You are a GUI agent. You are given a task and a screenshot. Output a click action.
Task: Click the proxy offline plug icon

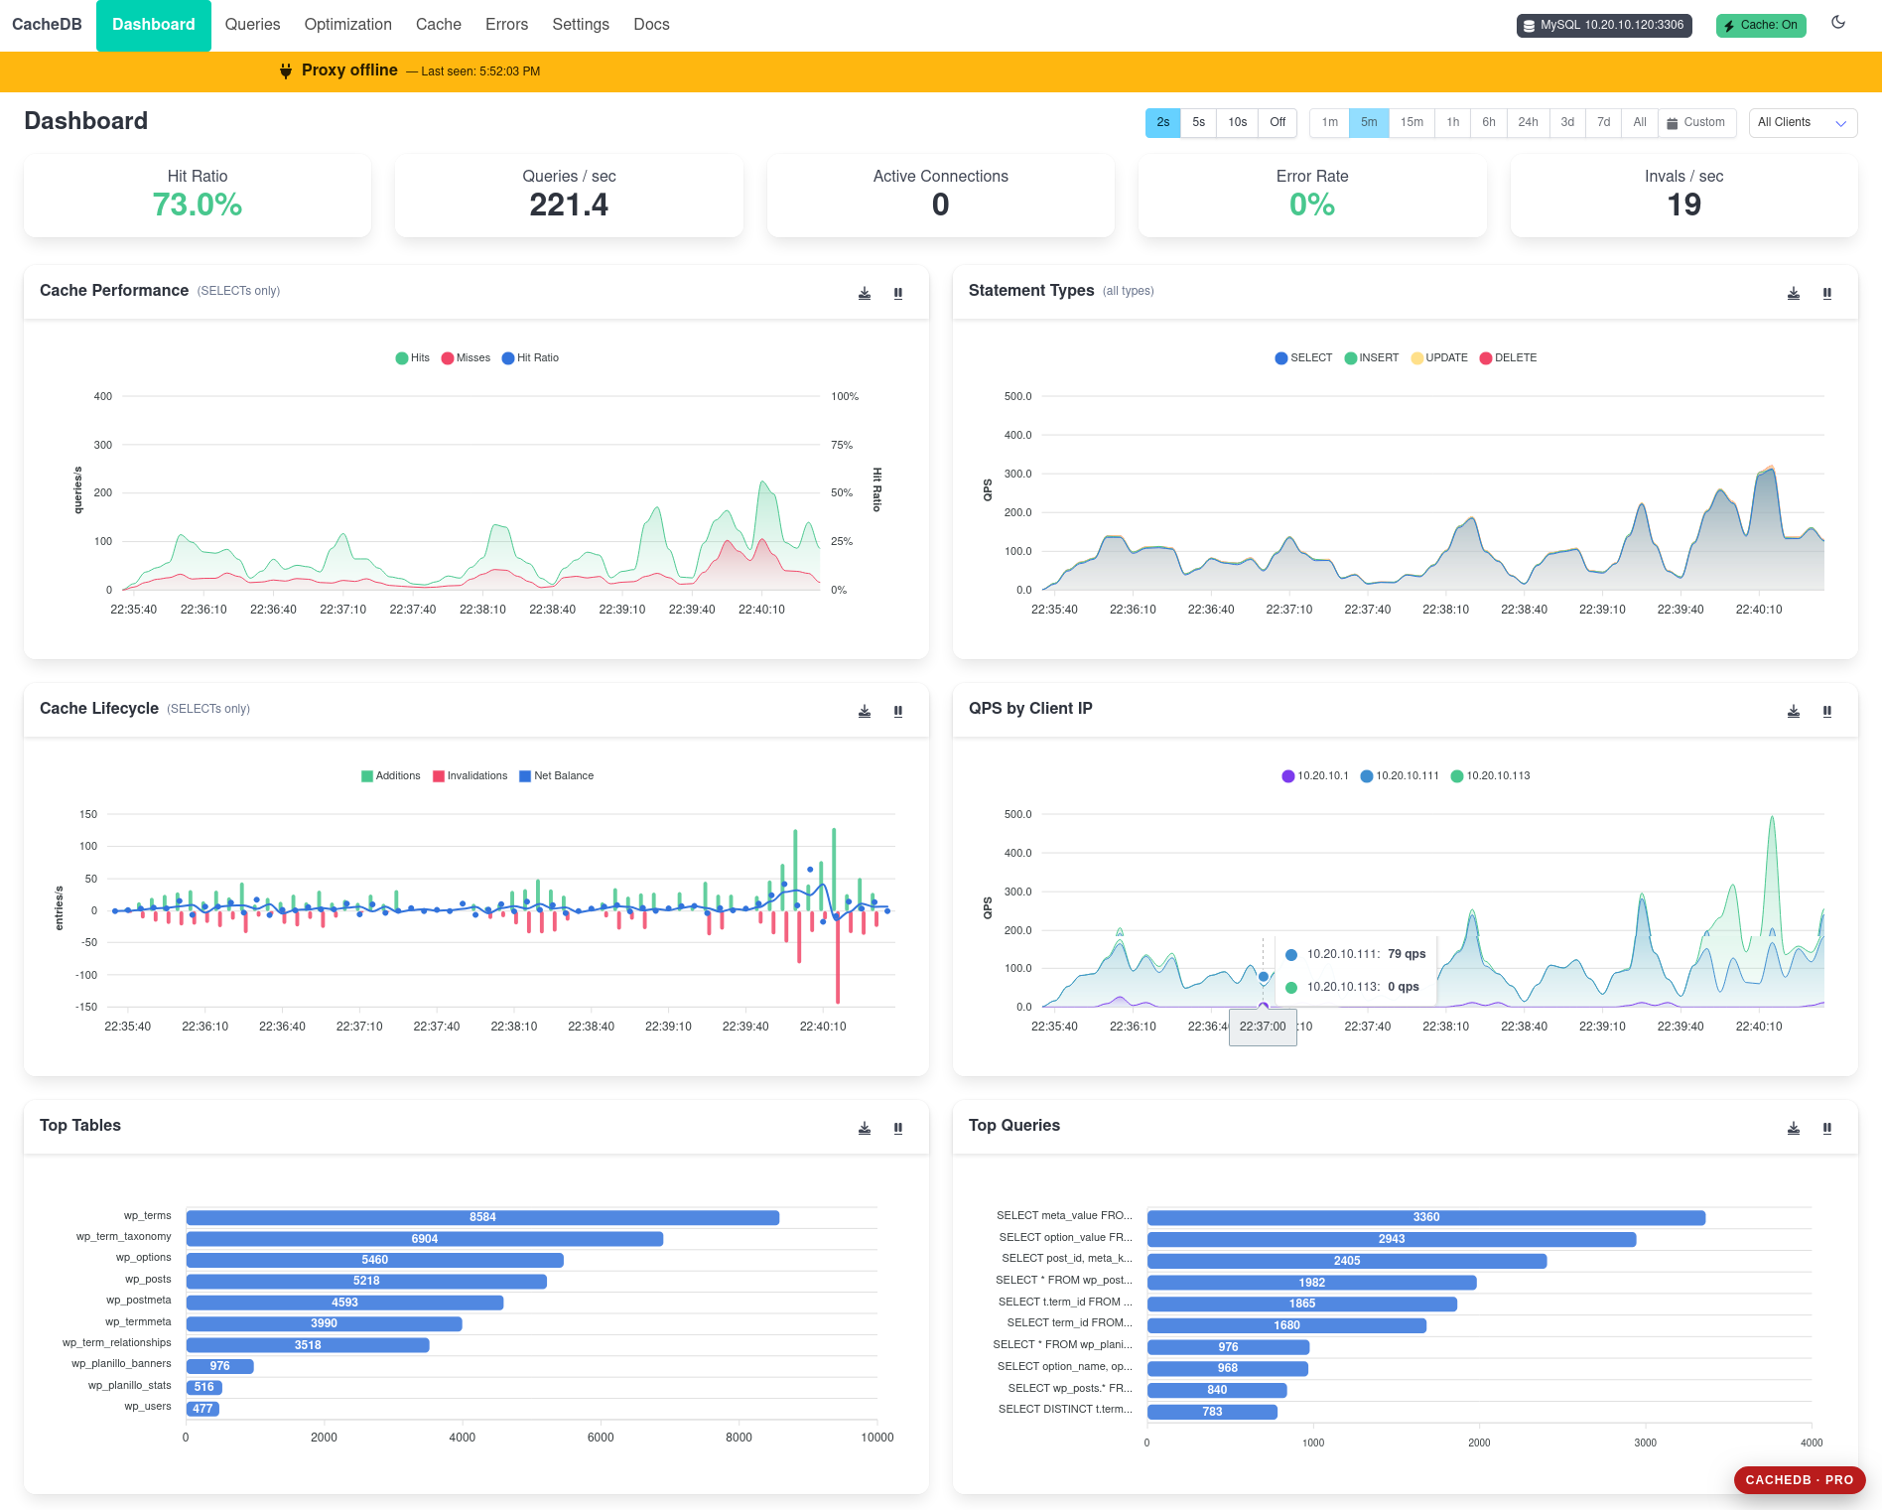[286, 70]
